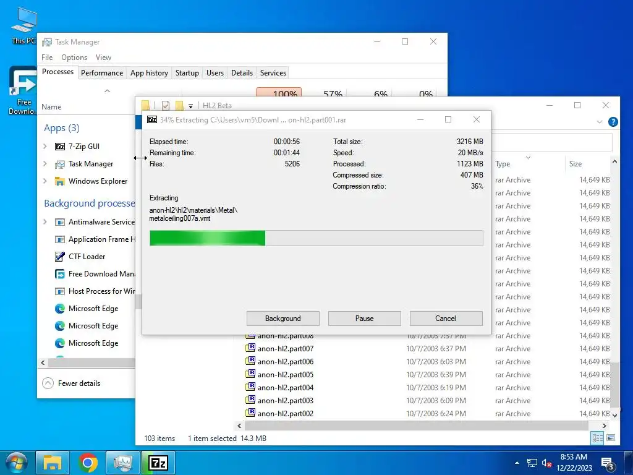Click the Explorer vertical scrollbar down arrow
Image resolution: width=633 pixels, height=475 pixels.
(x=614, y=415)
